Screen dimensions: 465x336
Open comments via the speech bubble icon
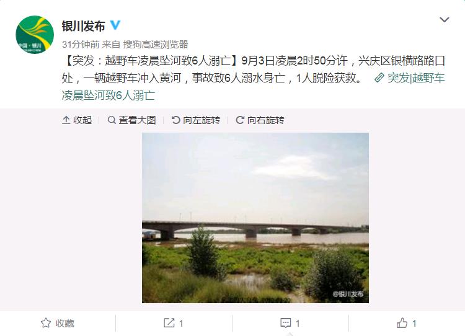(x=286, y=323)
